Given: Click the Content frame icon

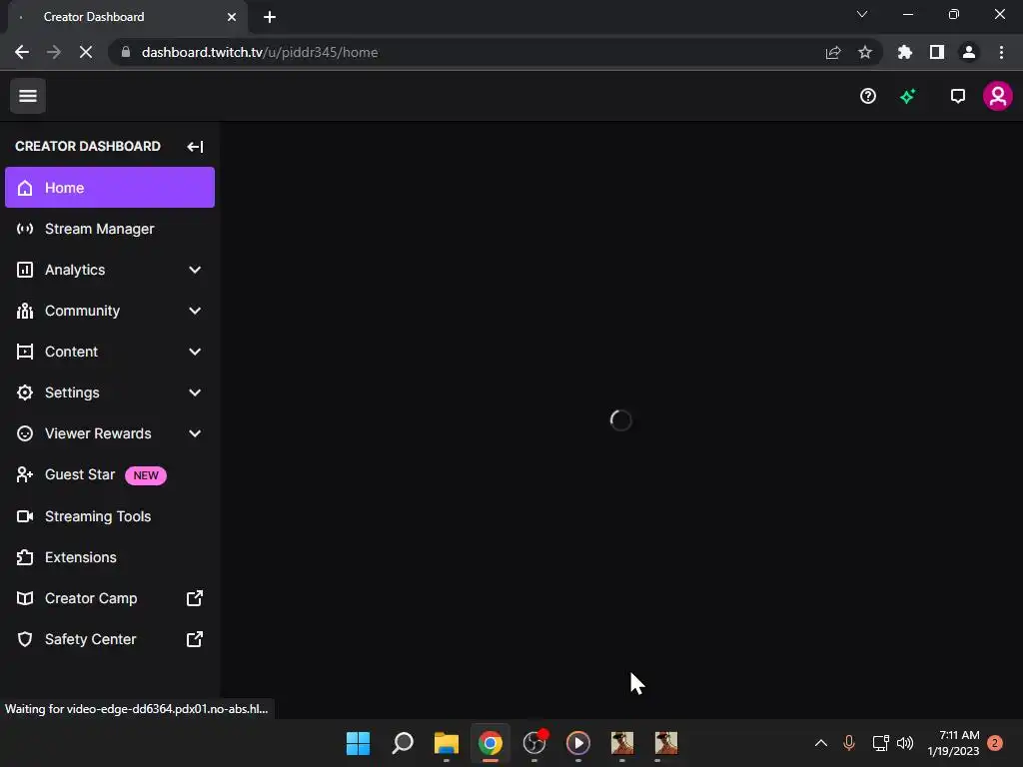Looking at the screenshot, I should point(25,353).
